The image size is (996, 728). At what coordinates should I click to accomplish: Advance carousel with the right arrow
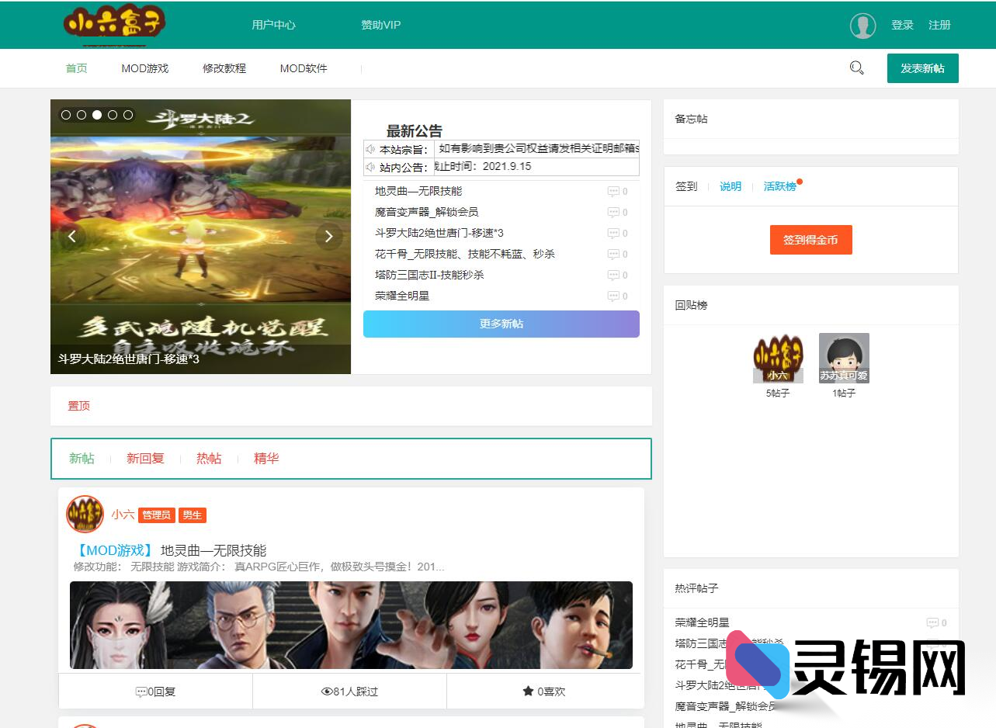pyautogui.click(x=328, y=235)
